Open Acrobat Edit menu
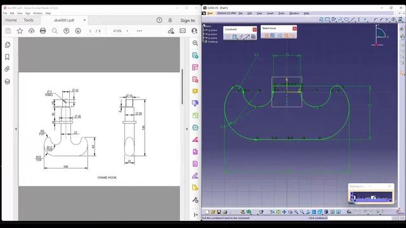Screen dimensions: 406x228 coord(12,13)
